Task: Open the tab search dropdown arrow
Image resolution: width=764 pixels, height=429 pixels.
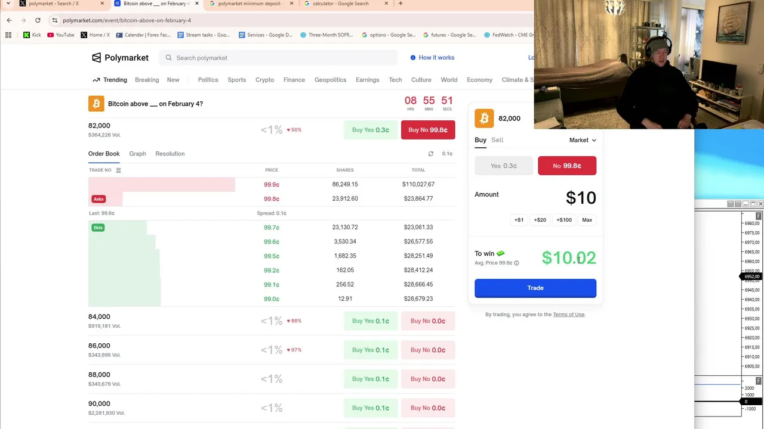Action: pos(8,4)
